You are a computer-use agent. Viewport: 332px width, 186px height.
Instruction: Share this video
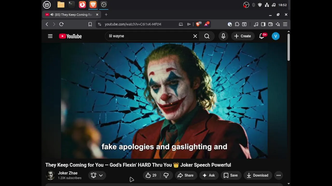[186, 175]
